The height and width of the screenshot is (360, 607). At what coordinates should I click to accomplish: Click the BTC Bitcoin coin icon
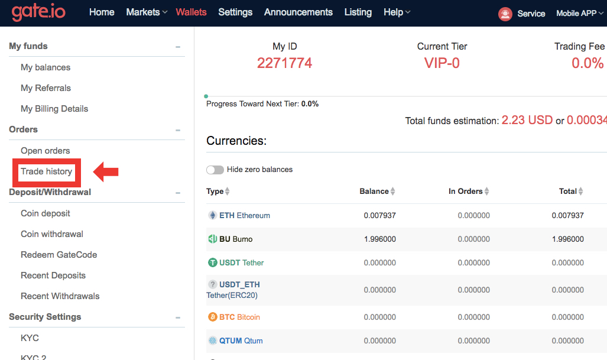213,317
